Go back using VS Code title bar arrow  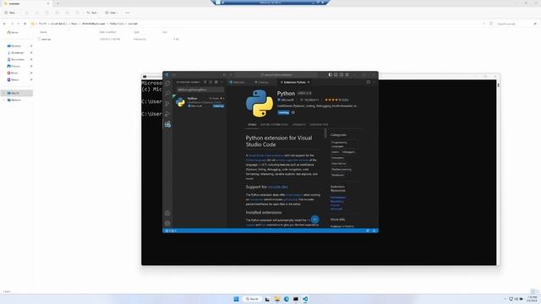[x=224, y=75]
